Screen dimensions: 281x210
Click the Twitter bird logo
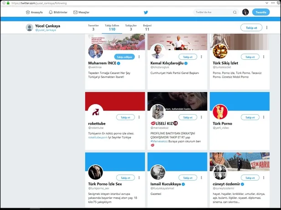(x=146, y=12)
